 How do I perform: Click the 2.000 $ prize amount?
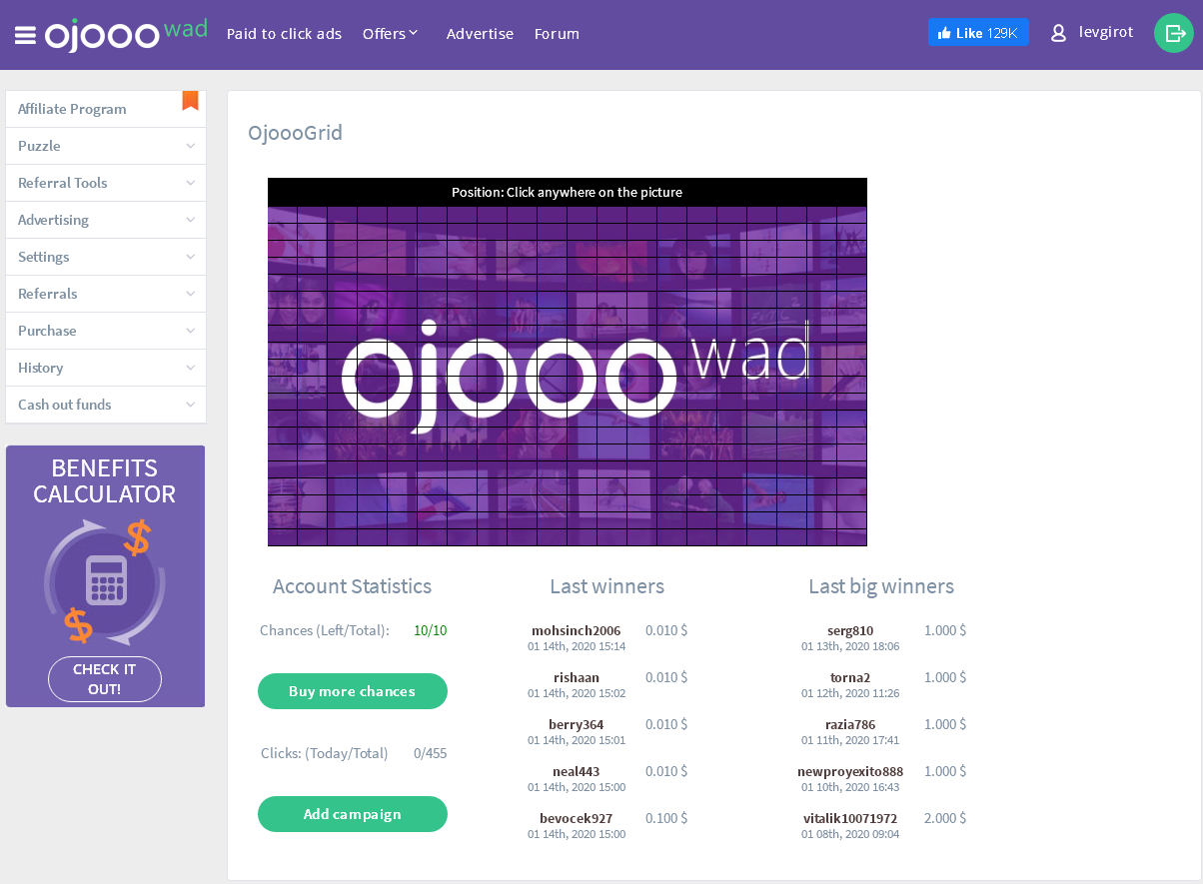click(945, 818)
